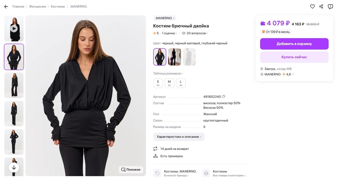The image size is (343, 180).
Task: Select the second color variant swatch
Action: [174, 57]
